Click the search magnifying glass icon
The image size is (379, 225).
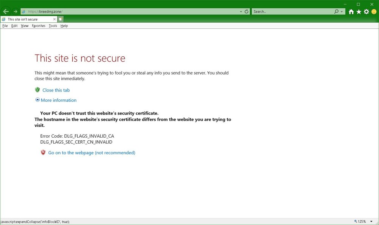pyautogui.click(x=336, y=12)
